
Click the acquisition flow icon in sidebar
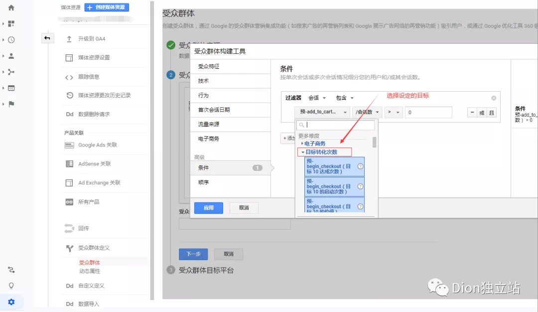(x=11, y=72)
